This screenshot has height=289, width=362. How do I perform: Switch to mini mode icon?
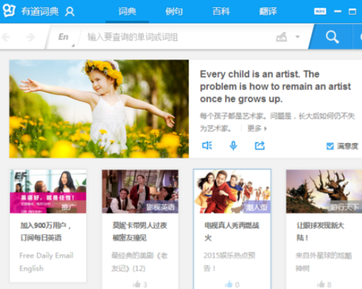tap(320, 11)
